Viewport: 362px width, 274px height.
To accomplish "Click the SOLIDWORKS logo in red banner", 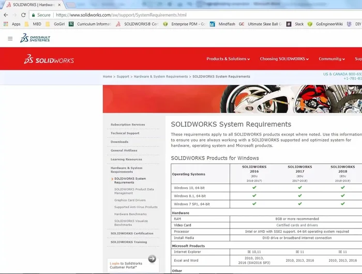I will [x=49, y=59].
